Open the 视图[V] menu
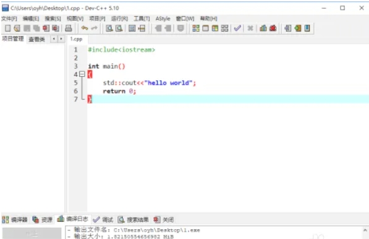The image size is (369, 239). click(x=75, y=19)
